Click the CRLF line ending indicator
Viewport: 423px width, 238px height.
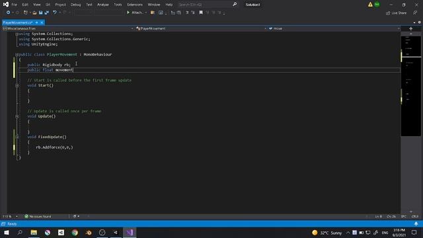(x=414, y=216)
